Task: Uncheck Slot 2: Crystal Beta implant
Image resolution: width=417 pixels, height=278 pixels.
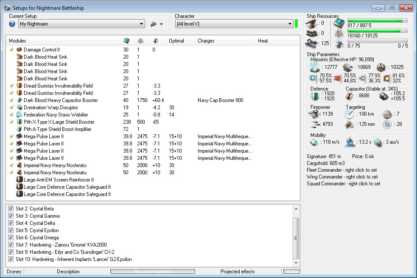Action: (11, 209)
